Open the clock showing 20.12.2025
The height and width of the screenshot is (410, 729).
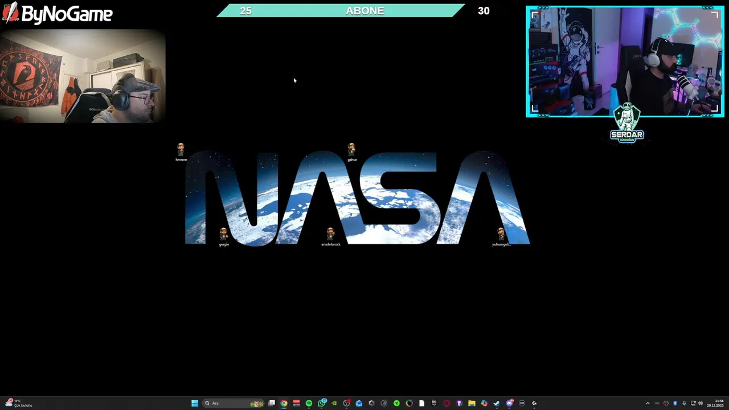click(715, 403)
